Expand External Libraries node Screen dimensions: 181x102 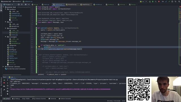click(x=3, y=67)
